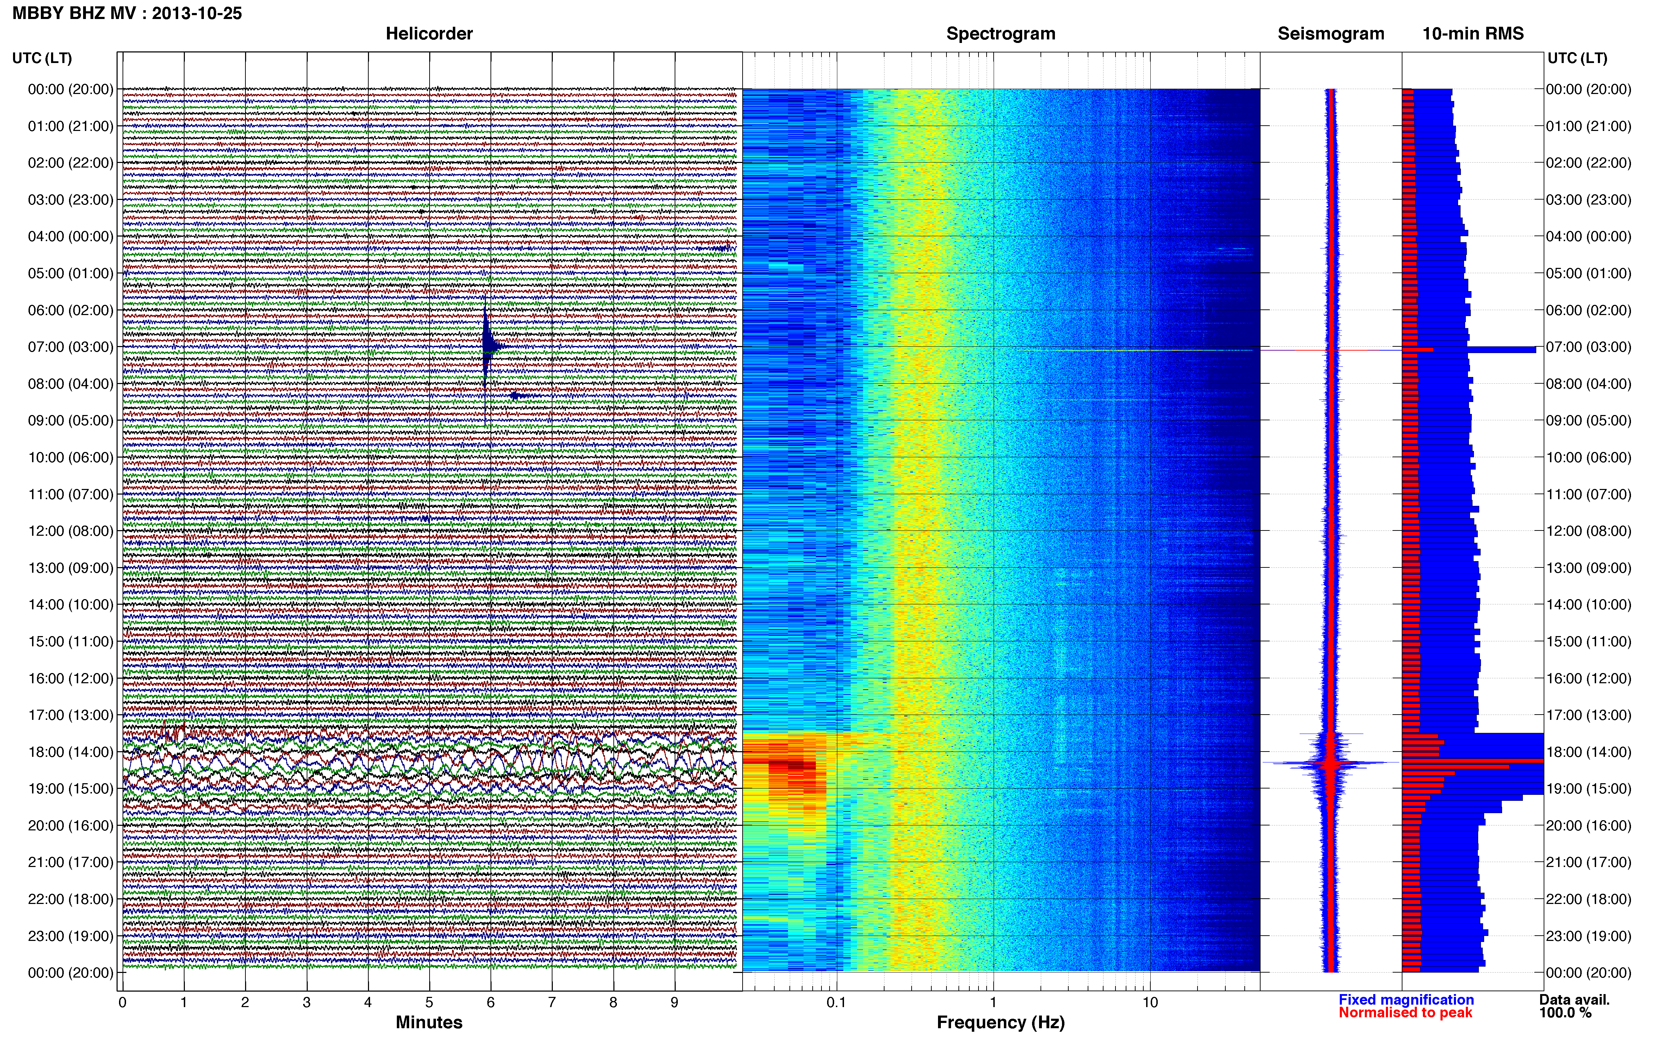Click left time label '14:00 (10:00)'
Screen dimensions: 1669x1043
pos(70,605)
